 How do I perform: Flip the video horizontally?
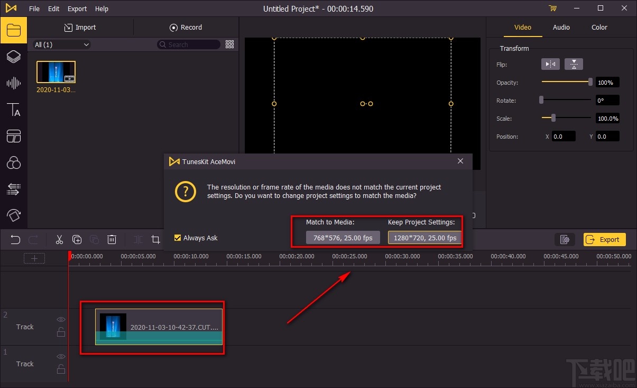pyautogui.click(x=550, y=64)
